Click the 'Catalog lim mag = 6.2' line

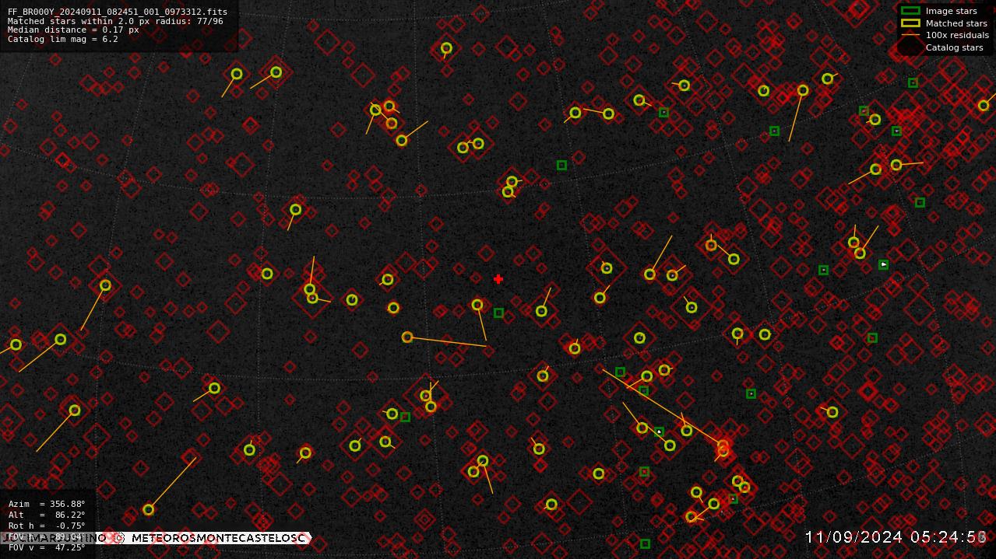[63, 39]
